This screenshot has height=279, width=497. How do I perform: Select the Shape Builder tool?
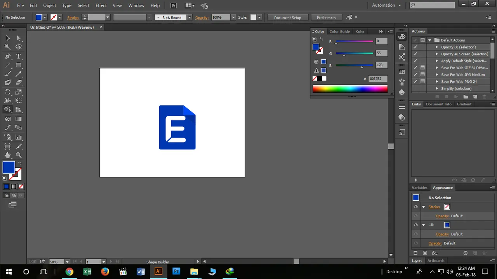pyautogui.click(x=7, y=110)
